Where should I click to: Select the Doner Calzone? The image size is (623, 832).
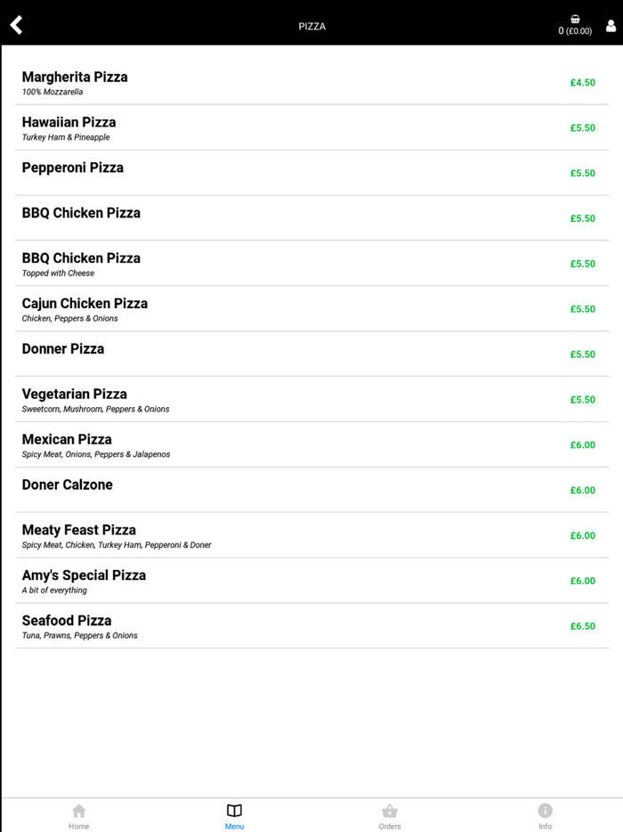[x=311, y=490]
